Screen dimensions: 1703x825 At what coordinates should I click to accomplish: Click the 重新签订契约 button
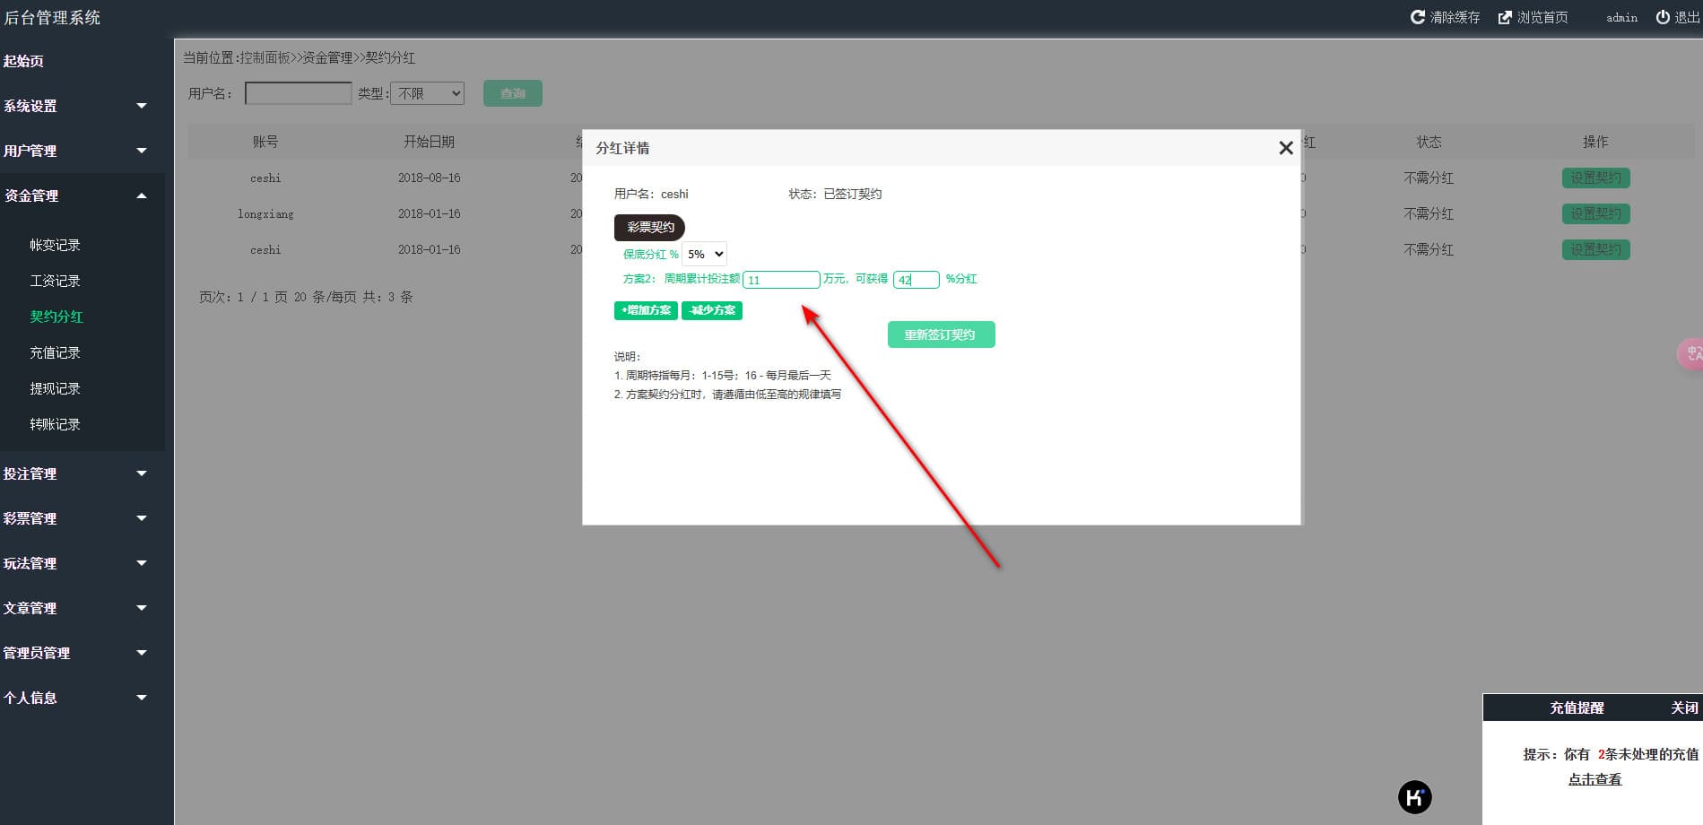point(941,334)
